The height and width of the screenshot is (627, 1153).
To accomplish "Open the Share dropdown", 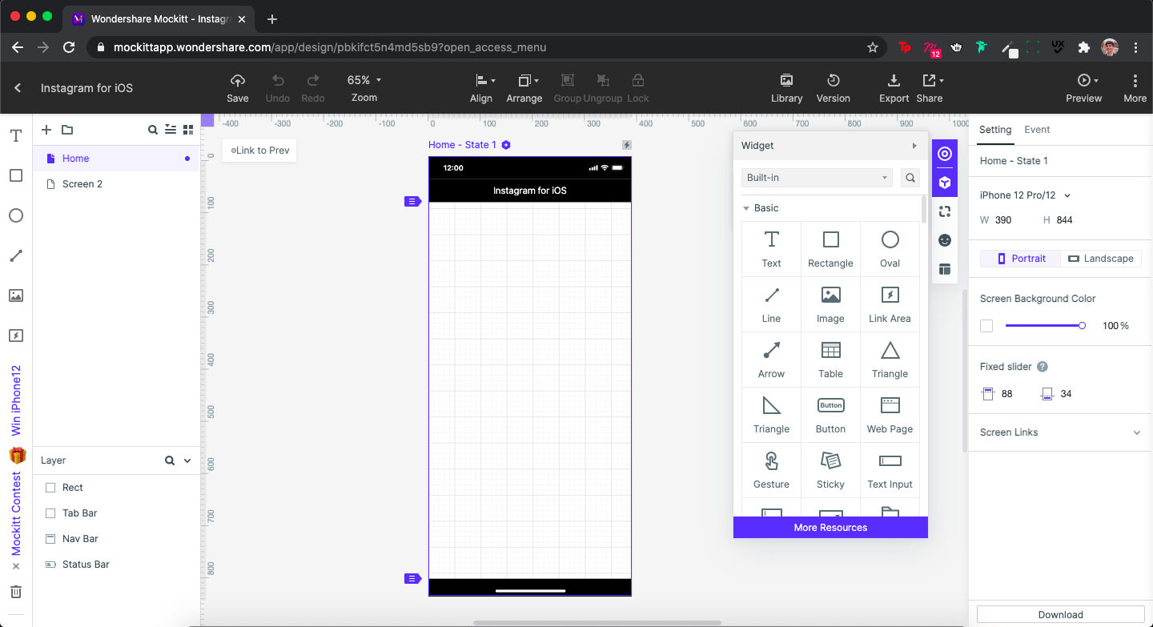I will 930,88.
